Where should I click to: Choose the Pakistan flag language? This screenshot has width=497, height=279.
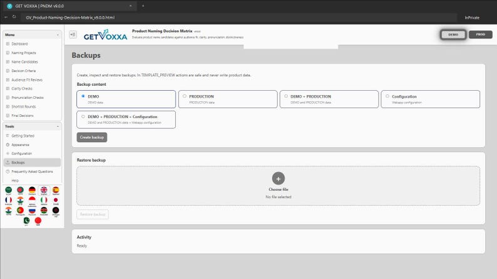26,220
